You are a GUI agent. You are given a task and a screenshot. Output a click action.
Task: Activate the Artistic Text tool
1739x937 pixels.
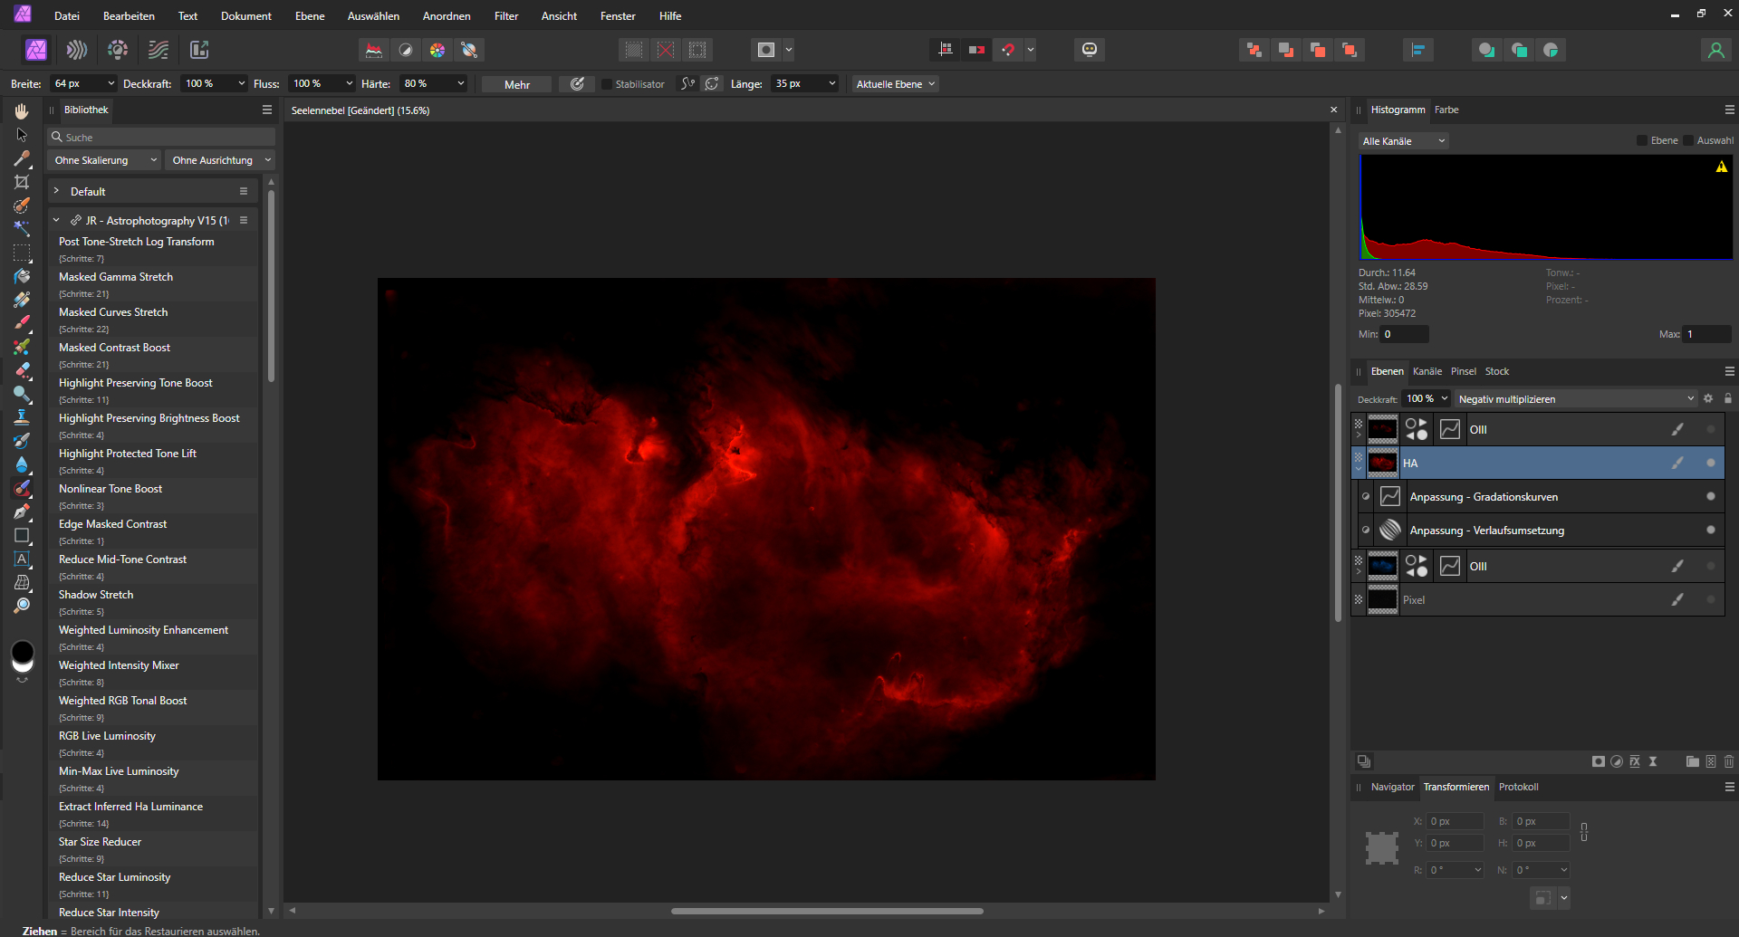pos(22,559)
